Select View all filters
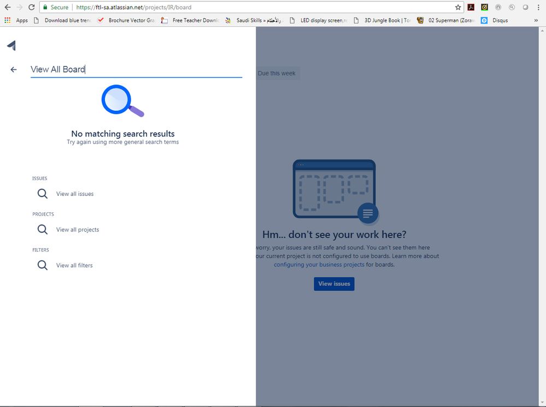 (74, 266)
